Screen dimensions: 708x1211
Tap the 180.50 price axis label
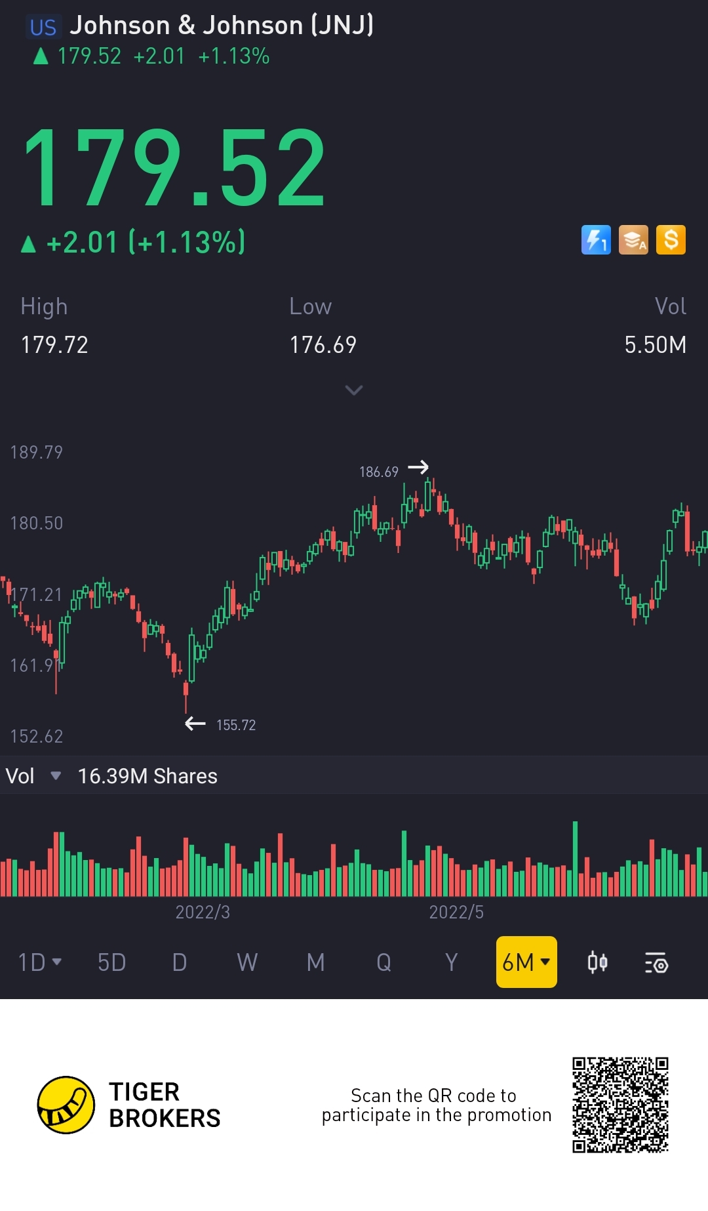click(x=37, y=523)
